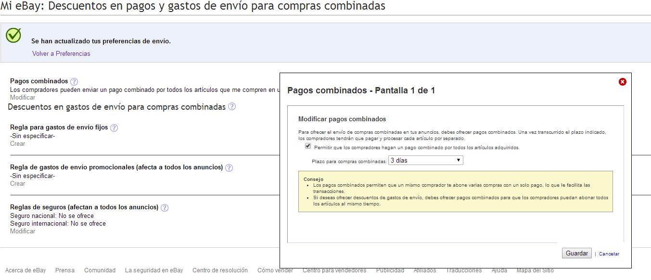Follow the Volver a Preferencias link
The image size is (651, 280).
[61, 54]
